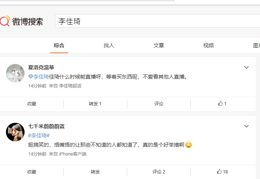
Task: Like the post with 1 thumbs-up
Action: coord(222,103)
